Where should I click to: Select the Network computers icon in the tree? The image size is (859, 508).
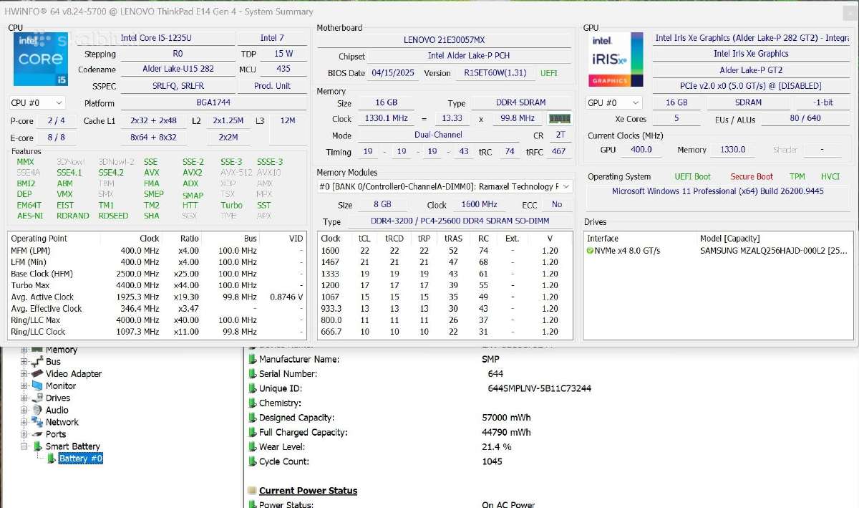click(x=37, y=422)
